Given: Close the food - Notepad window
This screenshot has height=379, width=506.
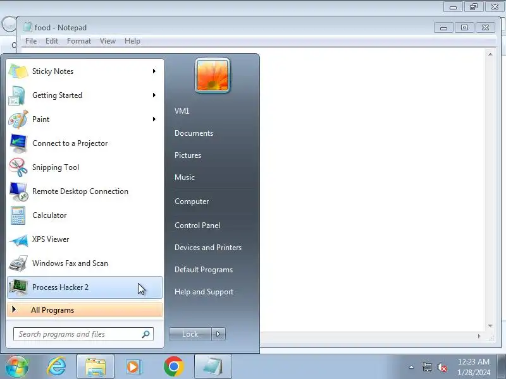Looking at the screenshot, I should click(x=485, y=27).
